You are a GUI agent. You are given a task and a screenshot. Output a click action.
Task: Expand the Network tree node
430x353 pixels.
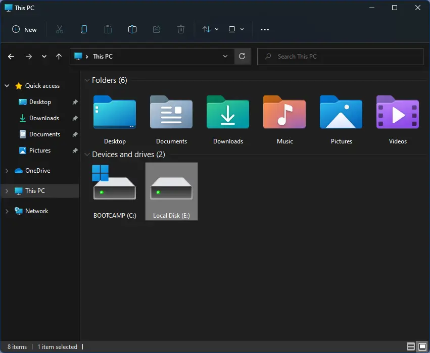(x=7, y=211)
